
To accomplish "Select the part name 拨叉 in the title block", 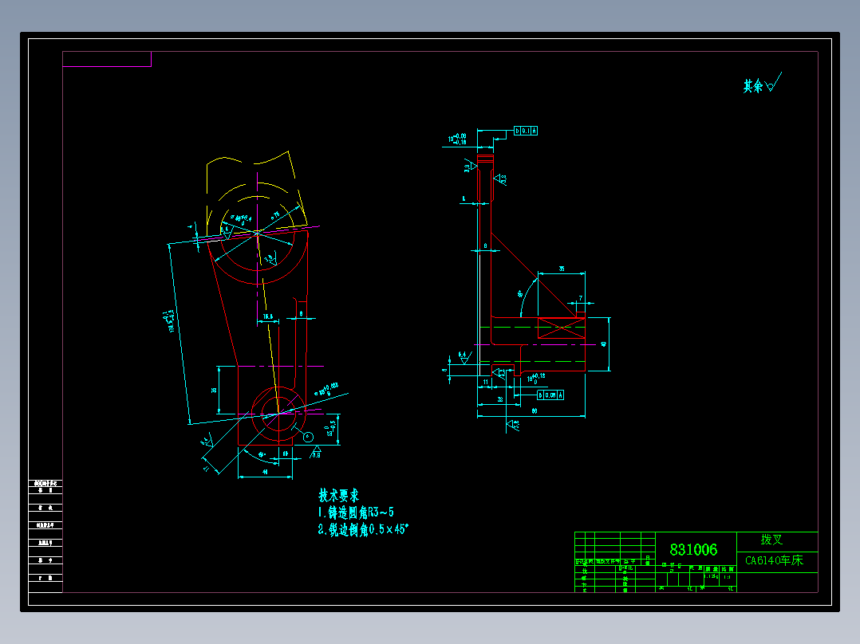I will 771,540.
